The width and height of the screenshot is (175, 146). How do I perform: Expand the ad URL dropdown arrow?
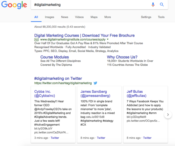[108, 39]
